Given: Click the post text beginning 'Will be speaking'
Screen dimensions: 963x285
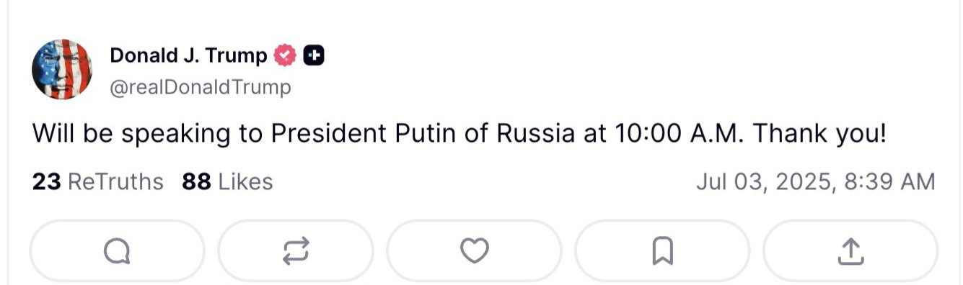Looking at the screenshot, I should (x=459, y=135).
